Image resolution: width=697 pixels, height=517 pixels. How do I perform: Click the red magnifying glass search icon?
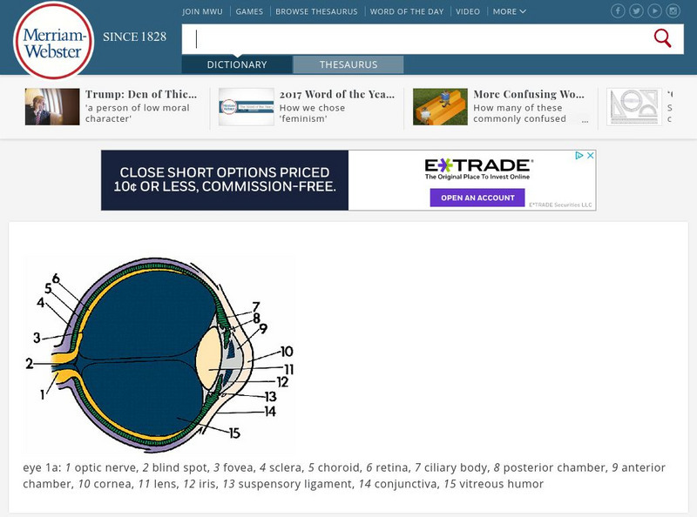click(x=663, y=38)
